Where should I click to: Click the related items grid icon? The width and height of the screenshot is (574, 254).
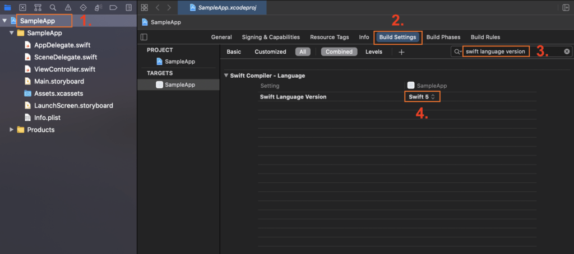point(144,8)
